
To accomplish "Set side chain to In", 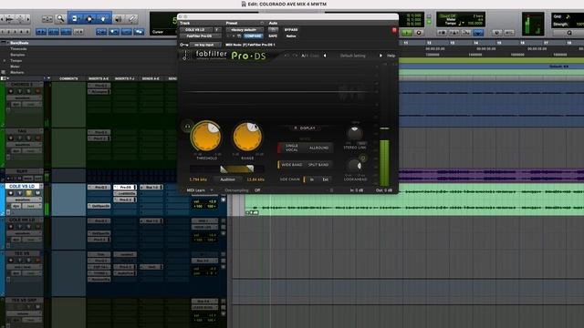I will (312, 179).
